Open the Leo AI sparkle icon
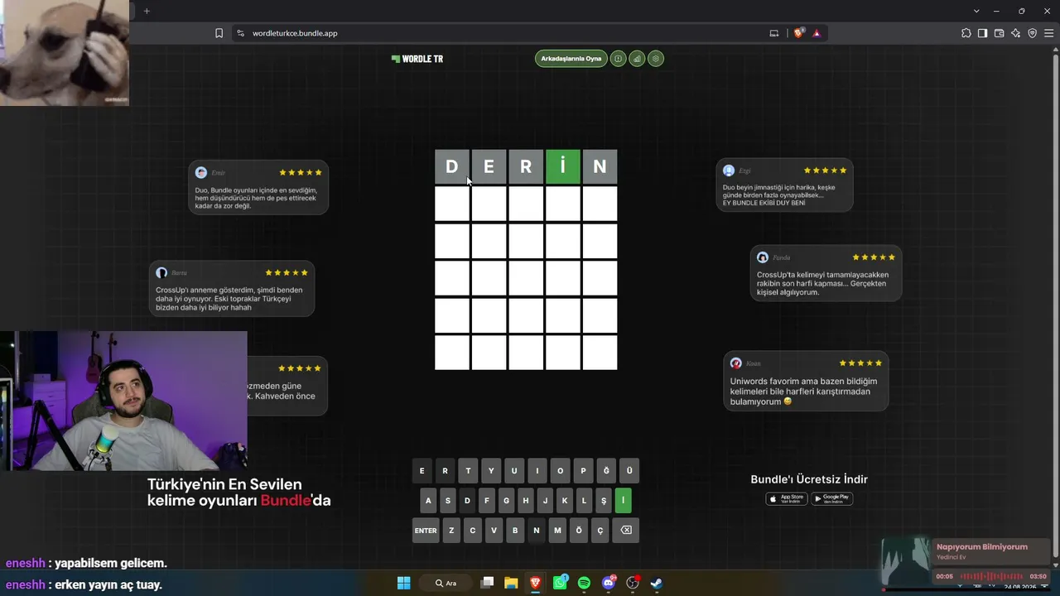The height and width of the screenshot is (596, 1060). 1015,33
